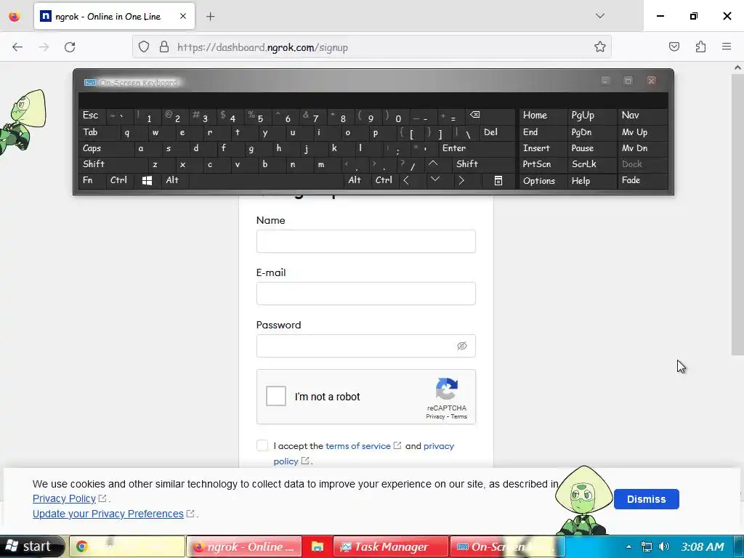This screenshot has width=744, height=558.
Task: Click the Windows logo key on the keyboard
Action: [x=147, y=180]
